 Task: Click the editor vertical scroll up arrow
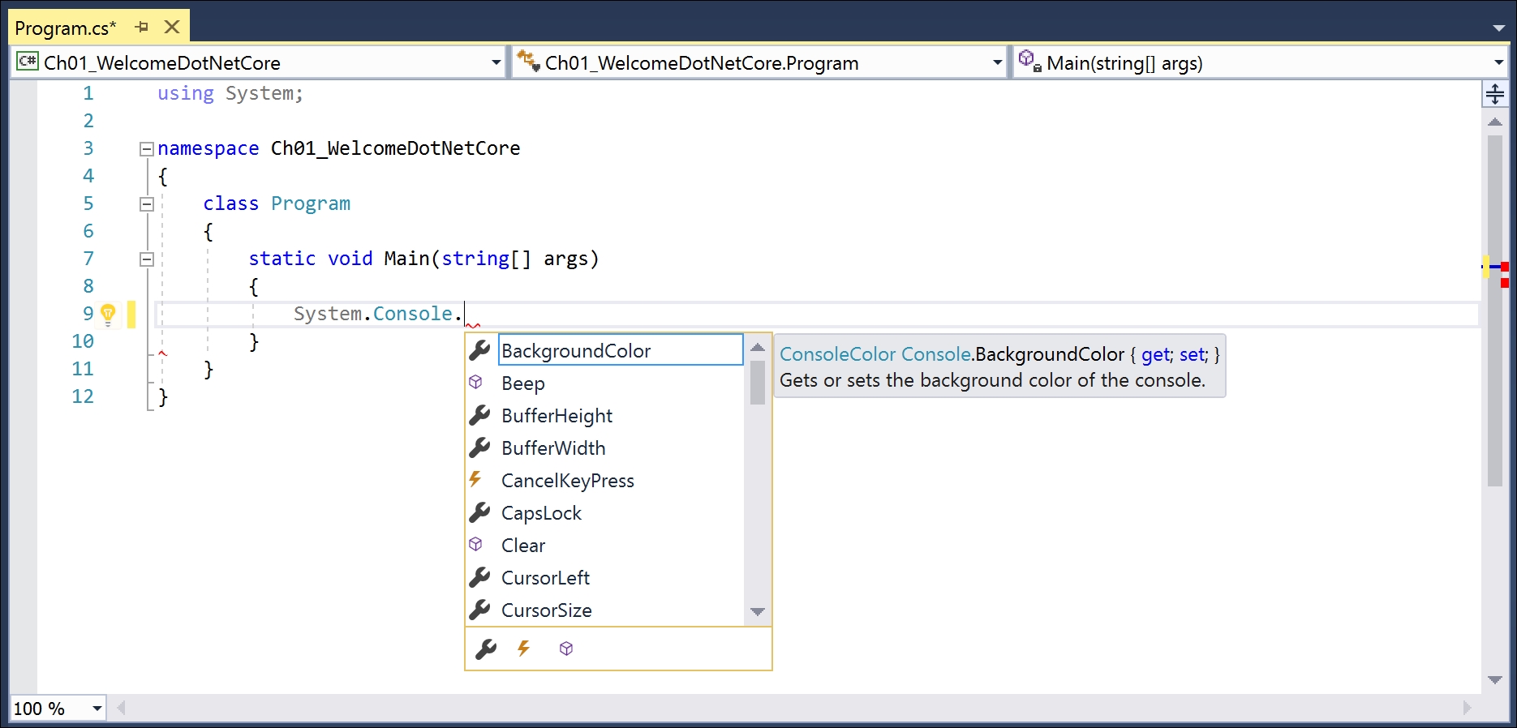[1495, 122]
